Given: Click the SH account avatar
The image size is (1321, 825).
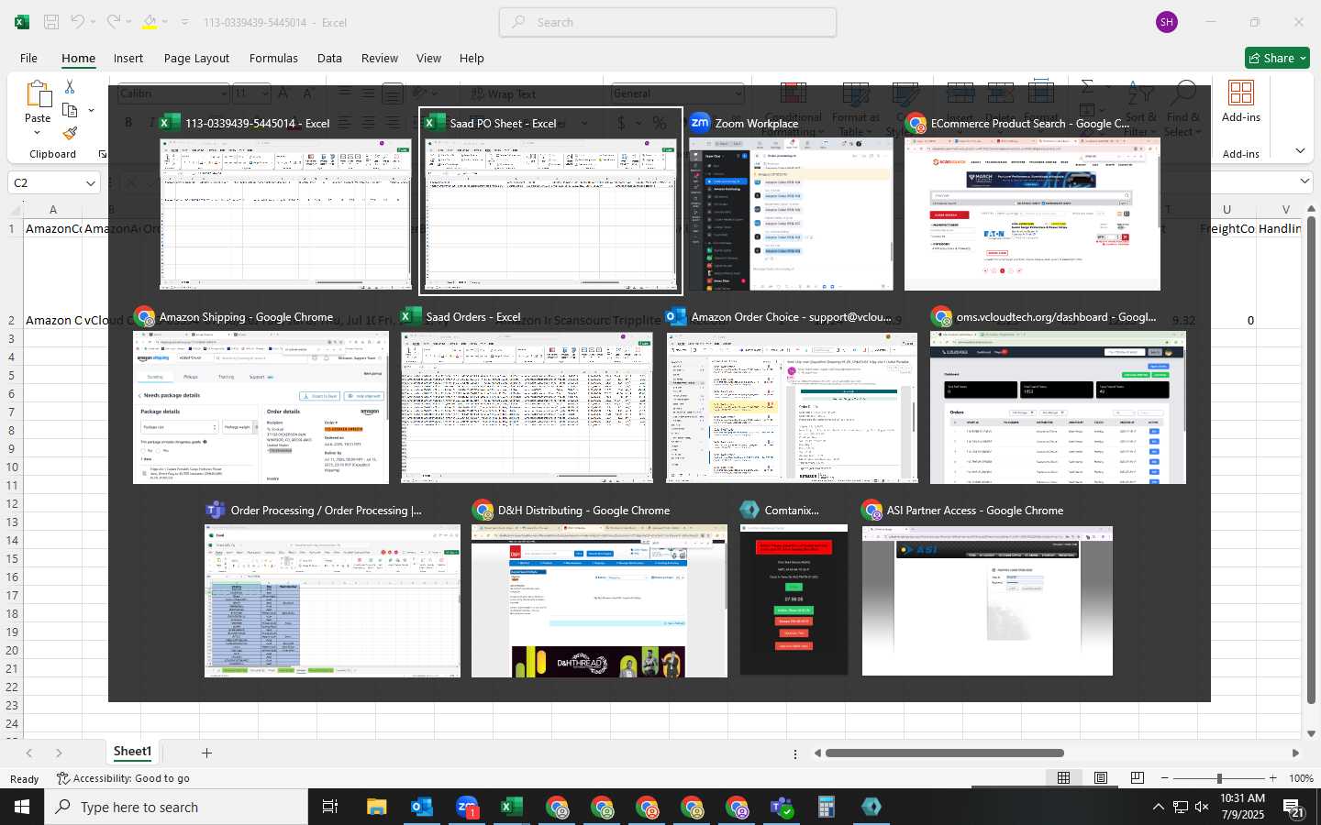Looking at the screenshot, I should (1167, 22).
